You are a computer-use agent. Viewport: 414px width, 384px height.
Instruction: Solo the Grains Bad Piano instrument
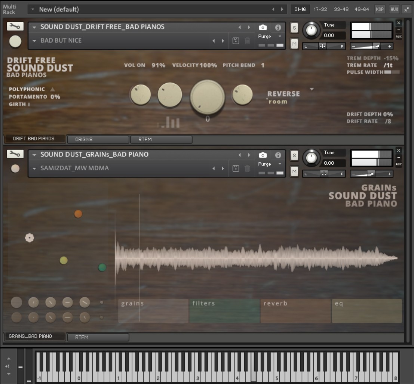click(x=294, y=155)
